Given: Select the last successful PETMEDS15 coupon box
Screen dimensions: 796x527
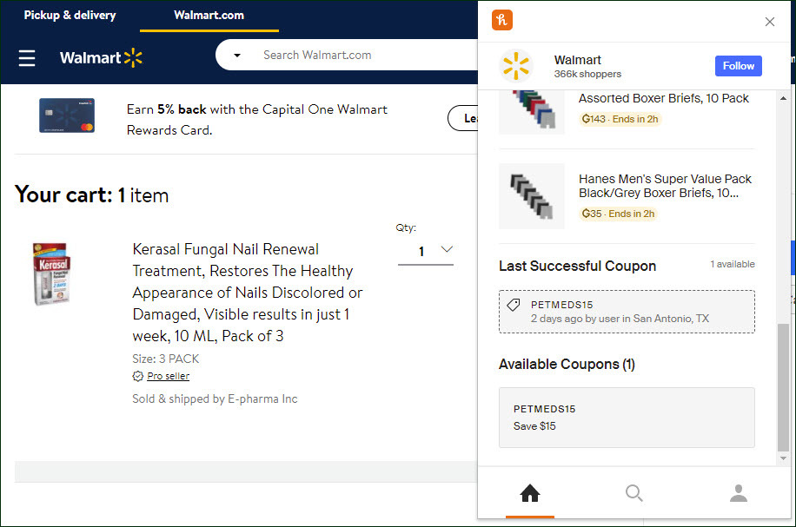Looking at the screenshot, I should pyautogui.click(x=627, y=312).
